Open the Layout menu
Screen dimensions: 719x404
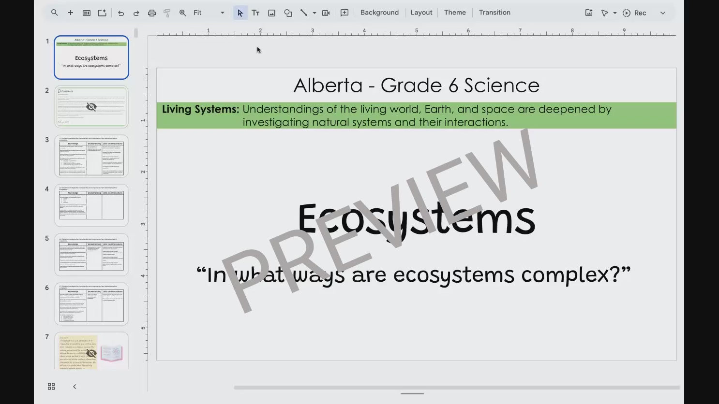(421, 13)
